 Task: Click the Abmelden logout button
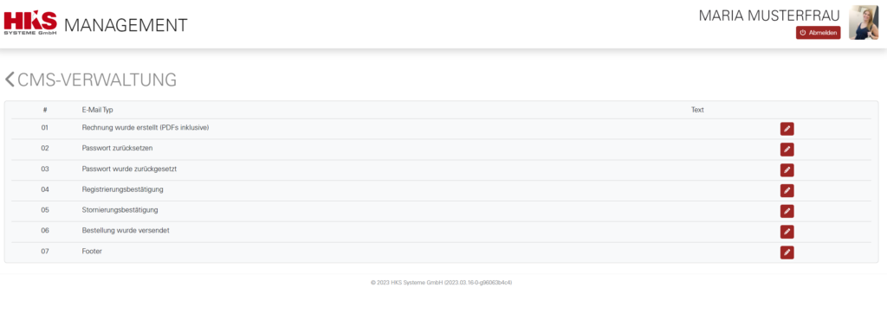click(818, 33)
